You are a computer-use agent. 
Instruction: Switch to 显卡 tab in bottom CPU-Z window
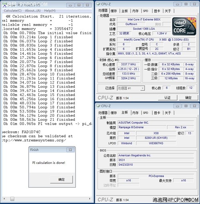pos(157,113)
